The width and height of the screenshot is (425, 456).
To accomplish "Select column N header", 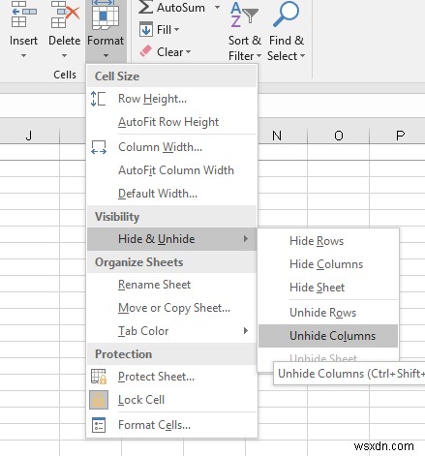I will [277, 136].
